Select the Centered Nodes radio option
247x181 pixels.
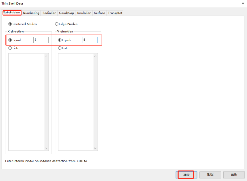[x=22, y=24]
